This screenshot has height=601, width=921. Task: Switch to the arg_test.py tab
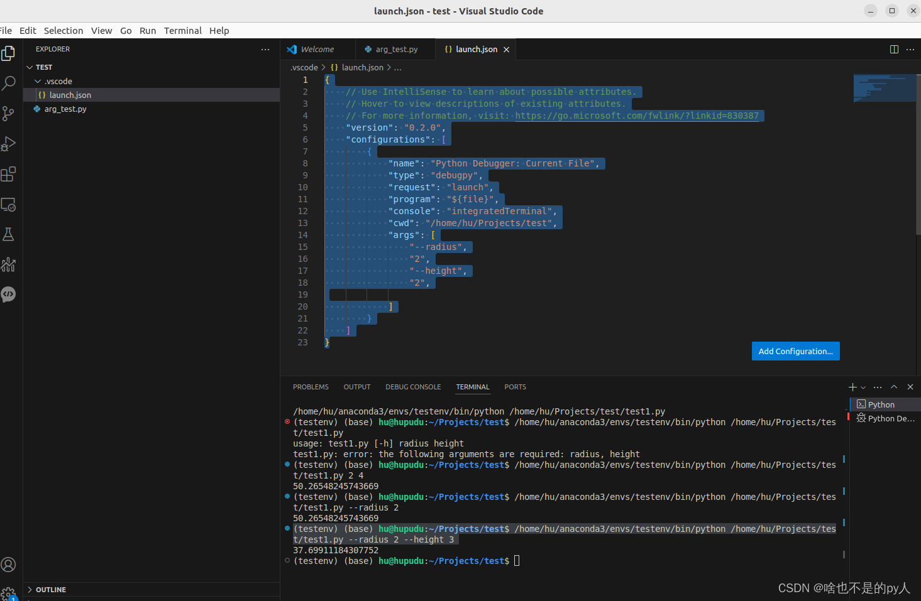395,49
